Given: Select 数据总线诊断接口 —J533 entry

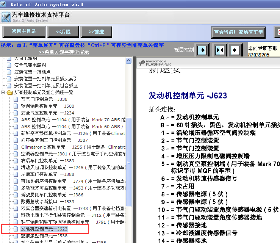Looking at the screenshot, I should click(x=47, y=202).
